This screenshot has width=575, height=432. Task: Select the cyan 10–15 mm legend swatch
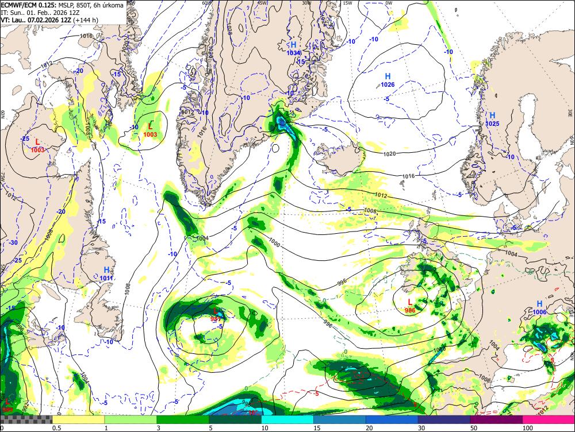pyautogui.click(x=287, y=419)
